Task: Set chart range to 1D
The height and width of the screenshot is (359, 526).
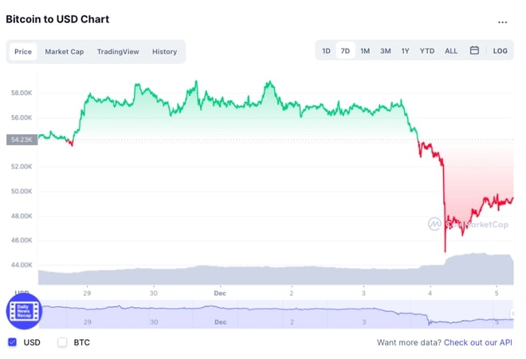Action: tap(326, 51)
